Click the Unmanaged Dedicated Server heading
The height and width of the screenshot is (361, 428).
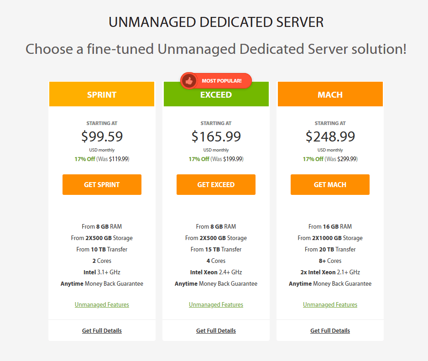click(x=216, y=22)
